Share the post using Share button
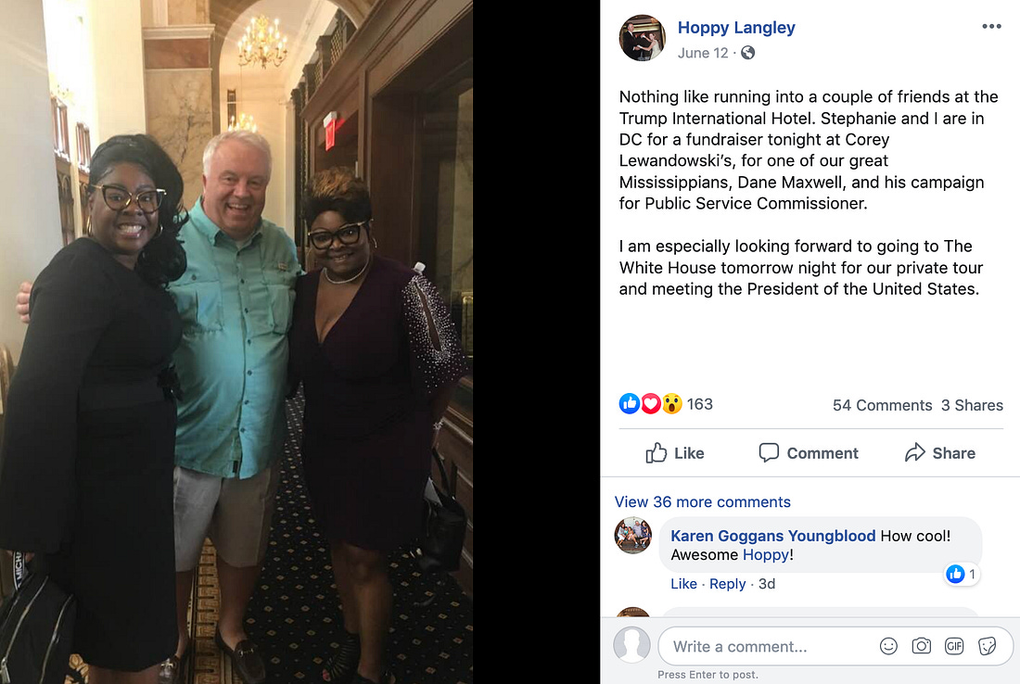Image resolution: width=1020 pixels, height=684 pixels. [x=940, y=453]
